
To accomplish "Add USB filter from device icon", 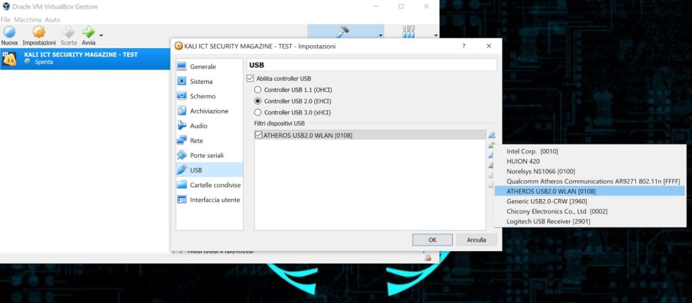I will (491, 145).
